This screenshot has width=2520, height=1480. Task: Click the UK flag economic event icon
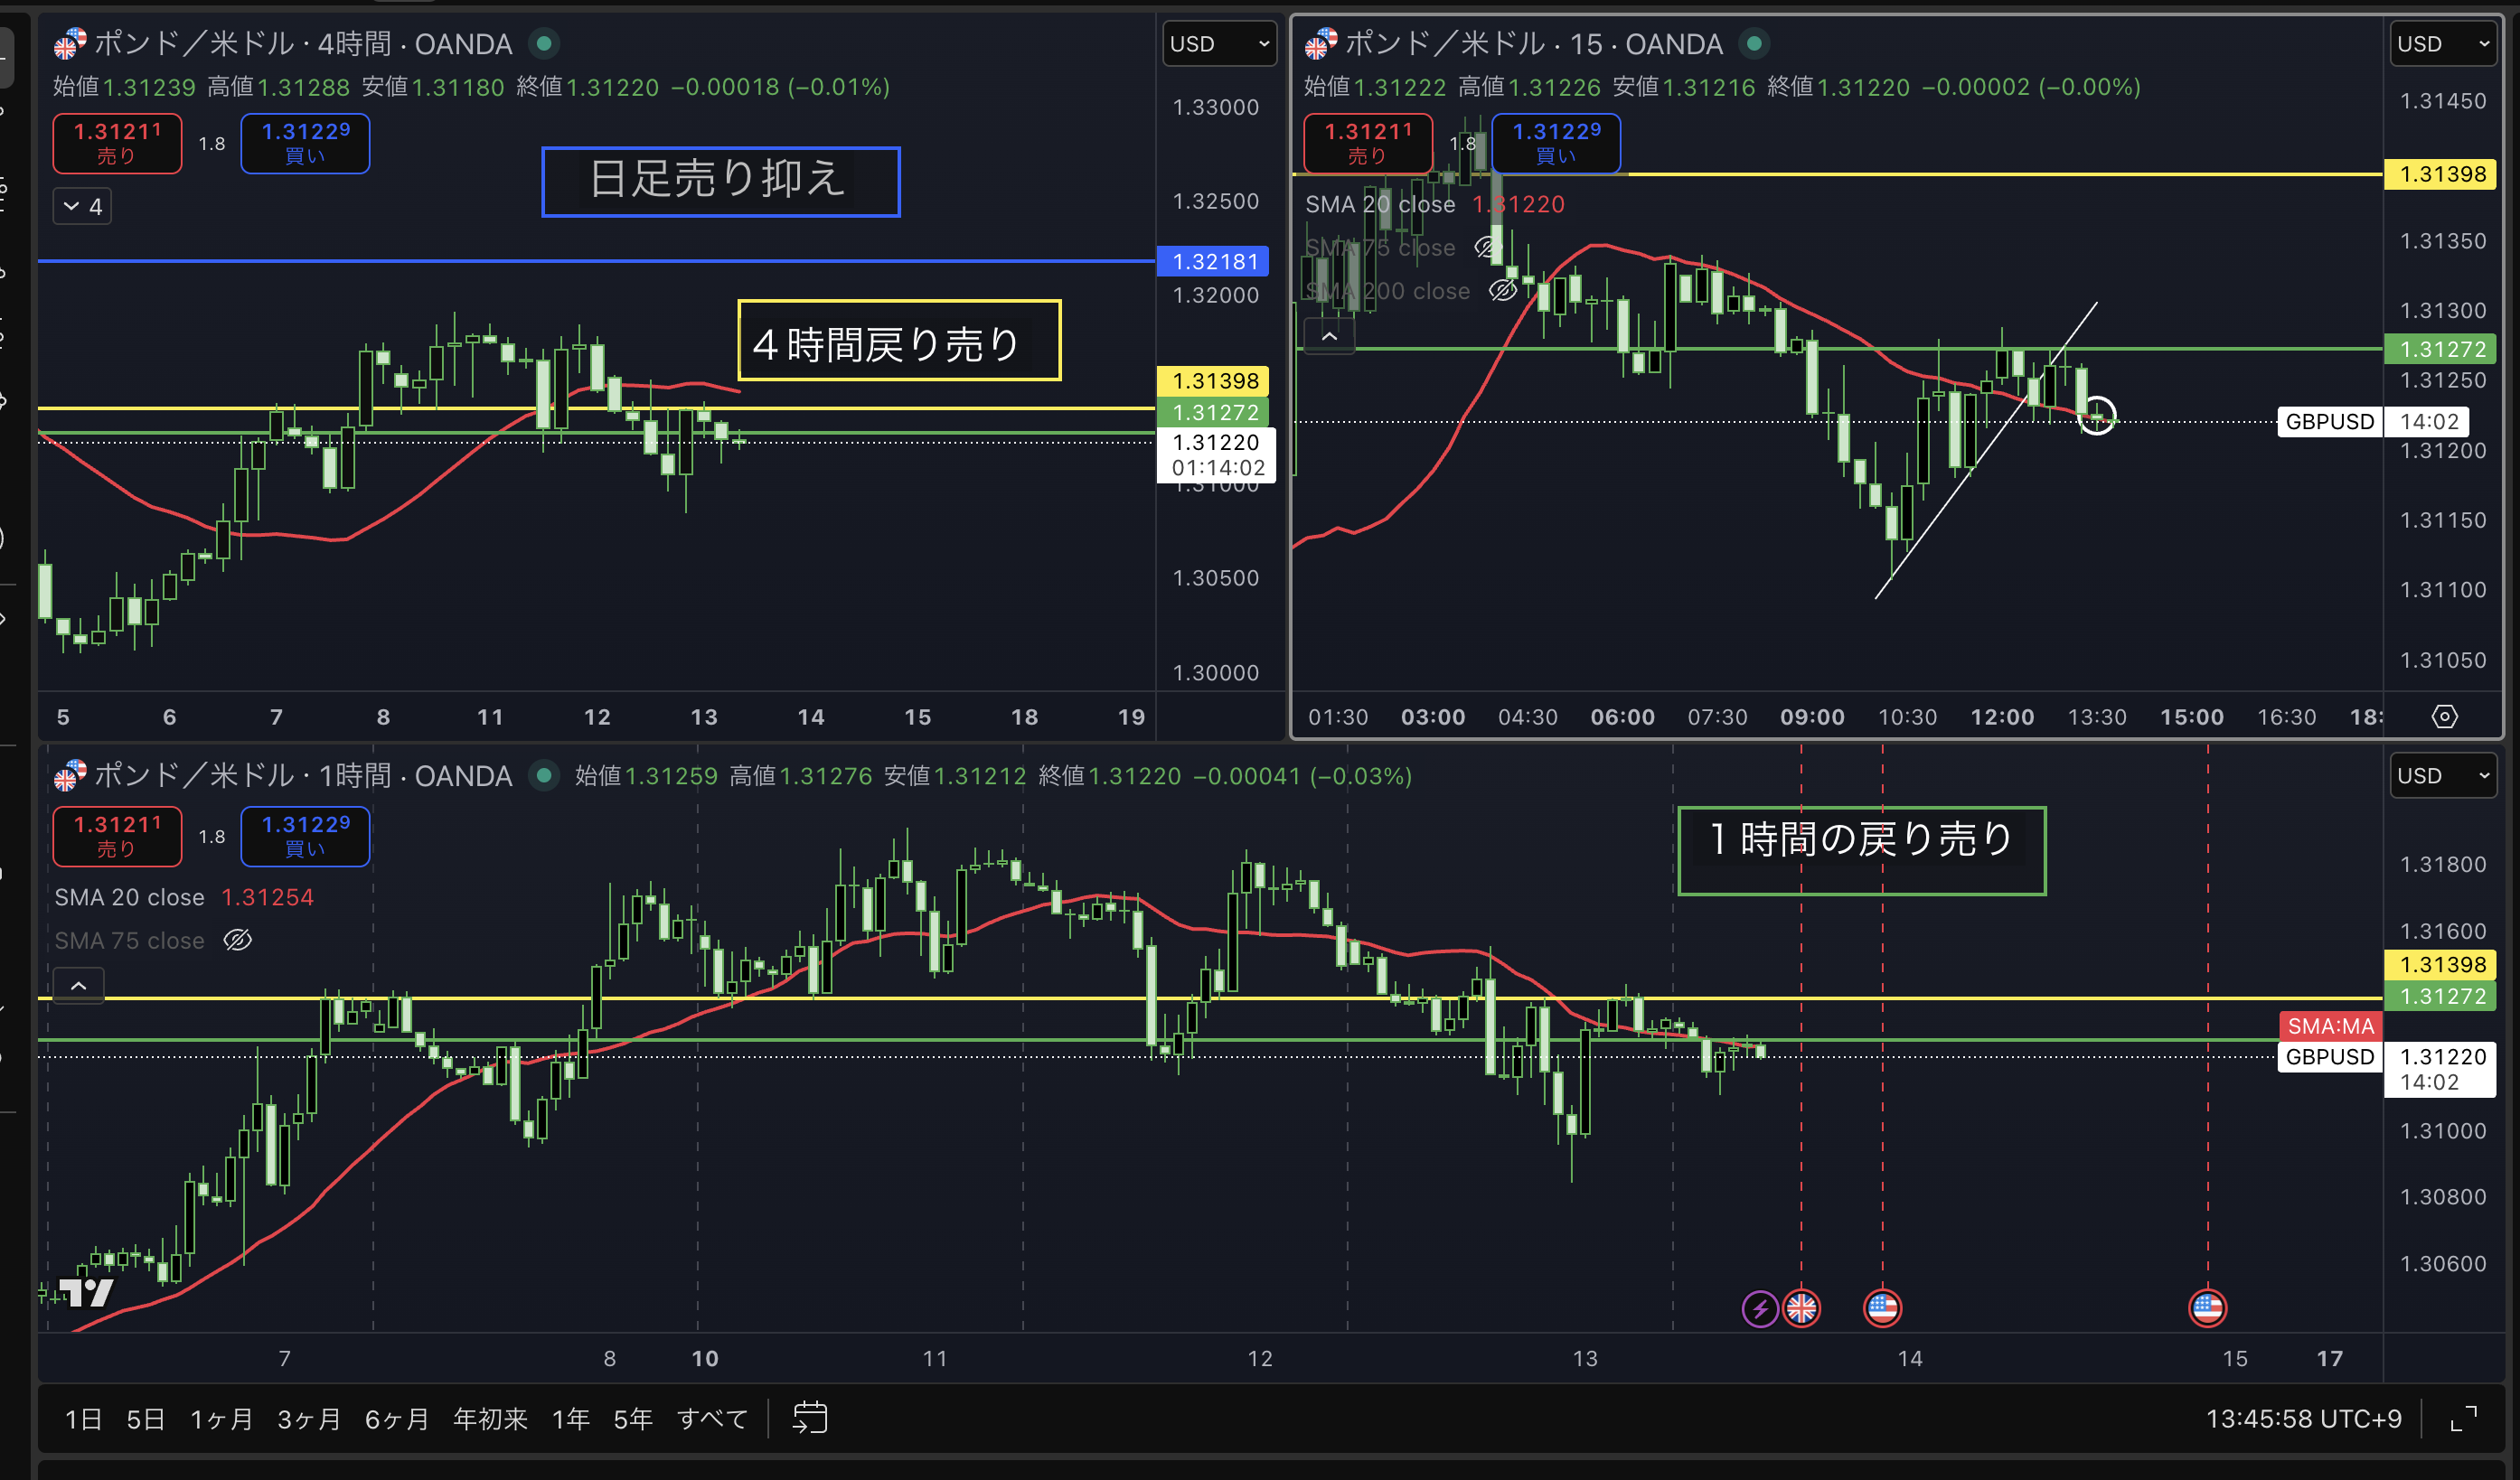(1802, 1308)
